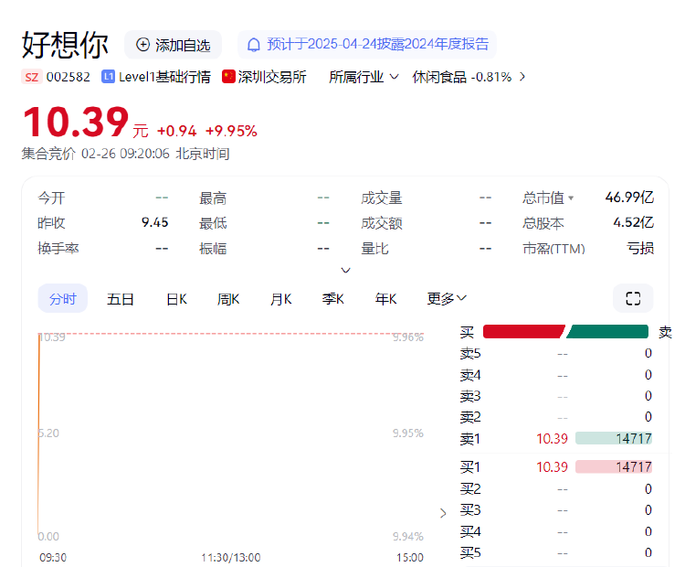Click chevron arrow right of chart
Image resolution: width=685 pixels, height=567 pixels.
(x=443, y=513)
